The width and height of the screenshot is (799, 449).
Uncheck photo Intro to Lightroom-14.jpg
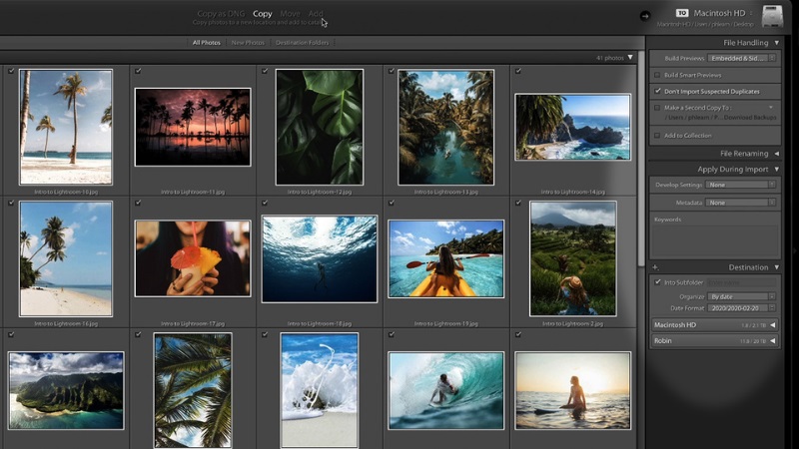pyautogui.click(x=518, y=71)
